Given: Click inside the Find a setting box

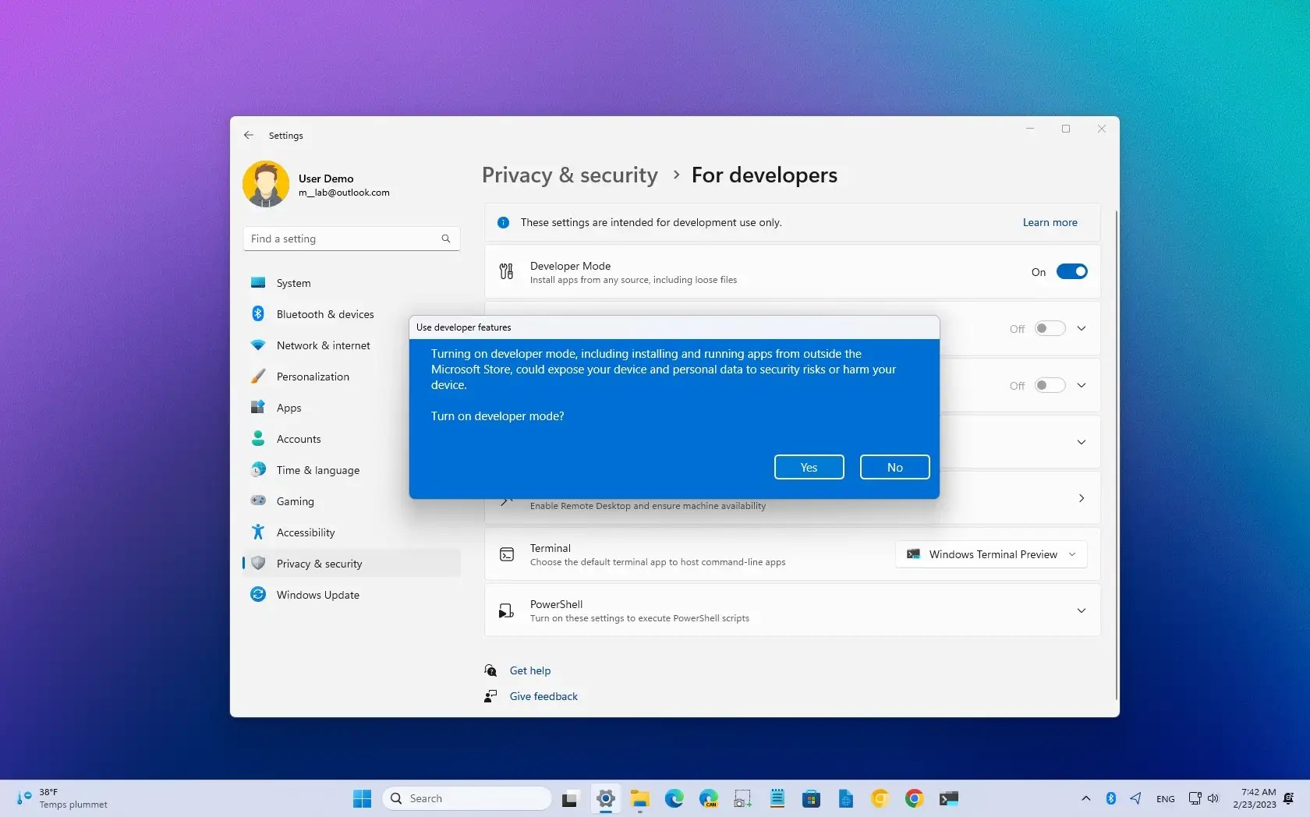Looking at the screenshot, I should click(335, 239).
